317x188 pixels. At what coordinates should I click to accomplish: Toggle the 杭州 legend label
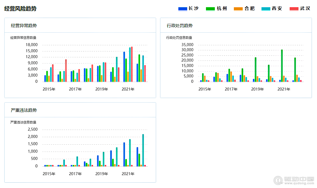[x=222, y=9]
